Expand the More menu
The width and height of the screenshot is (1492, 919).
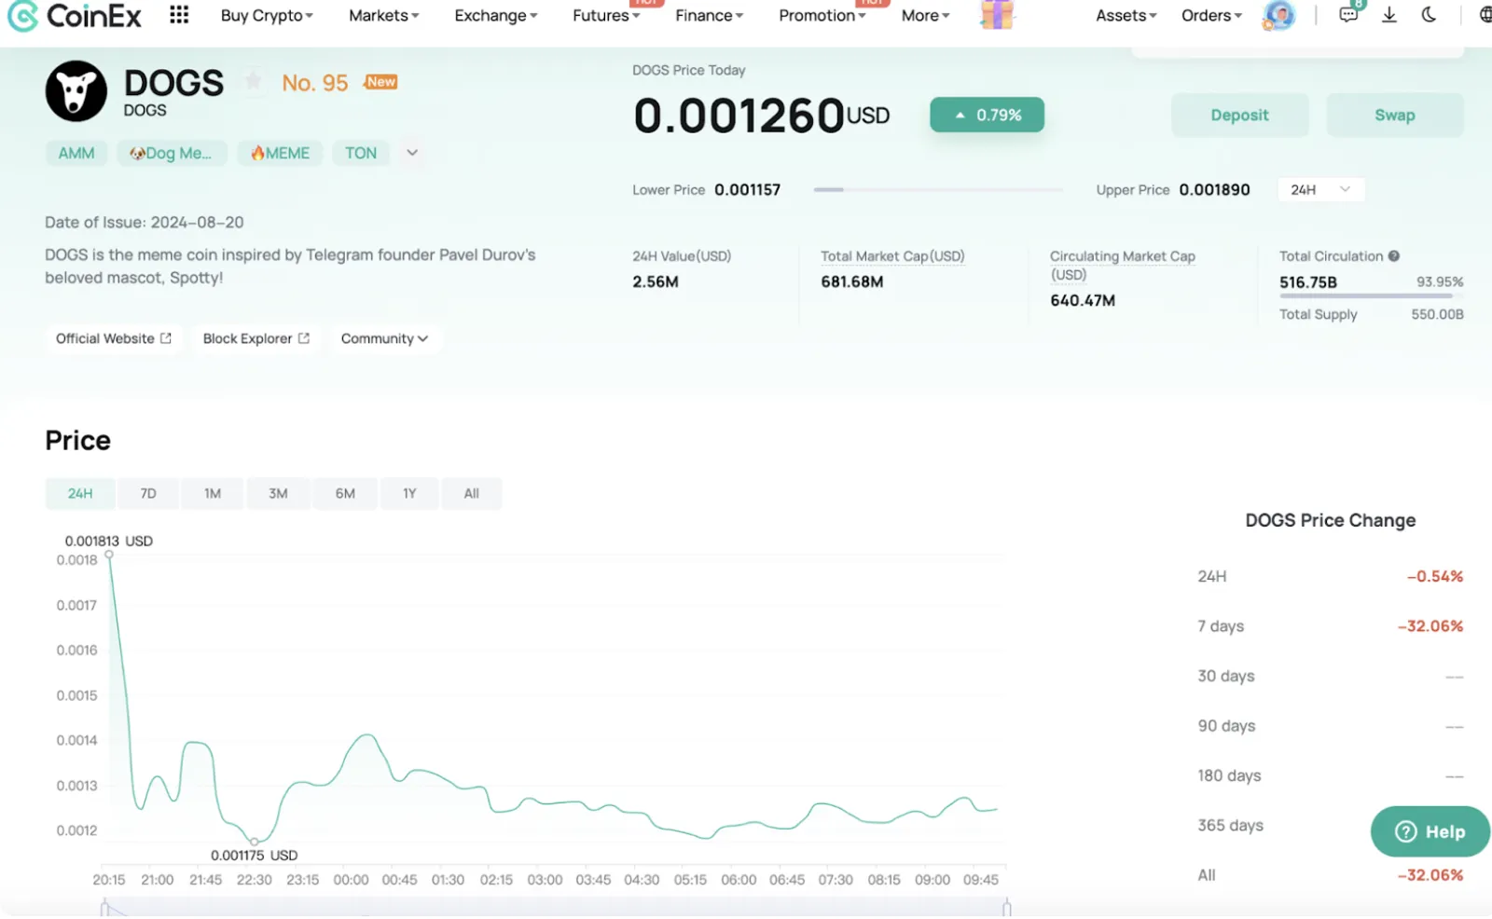[926, 16]
